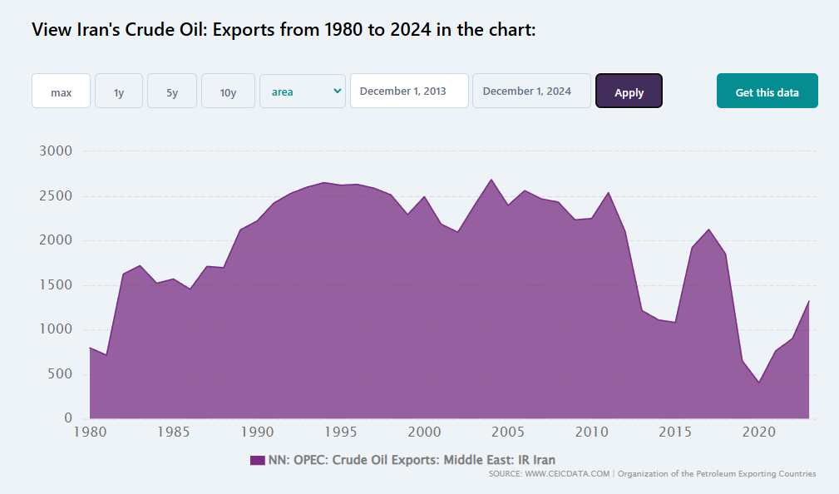Click the 1980 x-axis label
The width and height of the screenshot is (839, 494).
[90, 432]
